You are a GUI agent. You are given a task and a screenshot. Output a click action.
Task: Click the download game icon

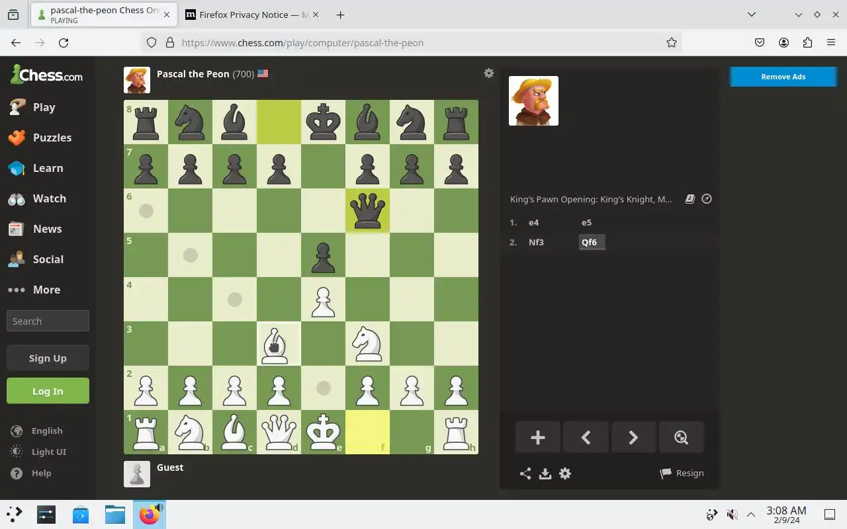coord(545,473)
